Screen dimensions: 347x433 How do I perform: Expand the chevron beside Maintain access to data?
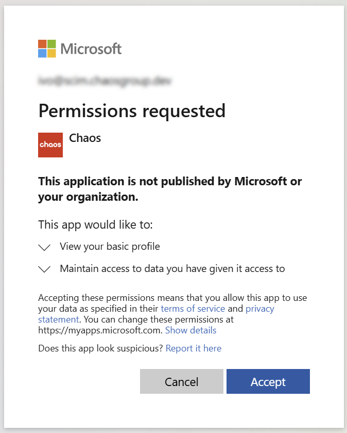(44, 269)
